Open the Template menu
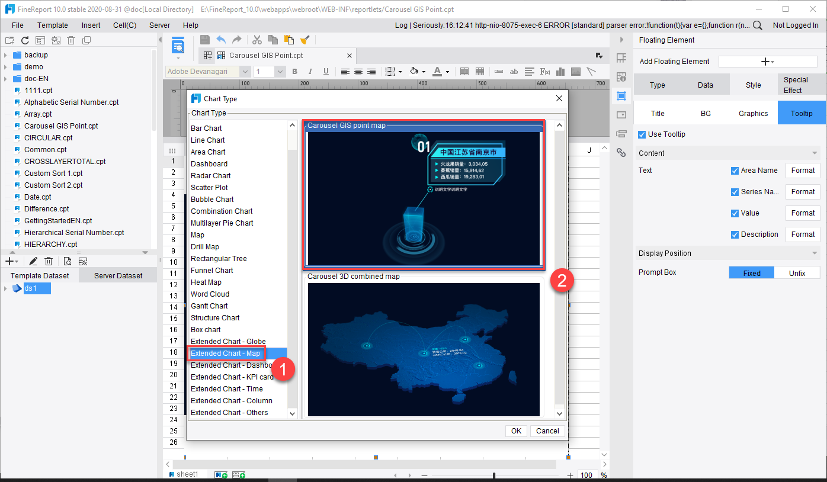Image resolution: width=827 pixels, height=482 pixels. point(52,25)
